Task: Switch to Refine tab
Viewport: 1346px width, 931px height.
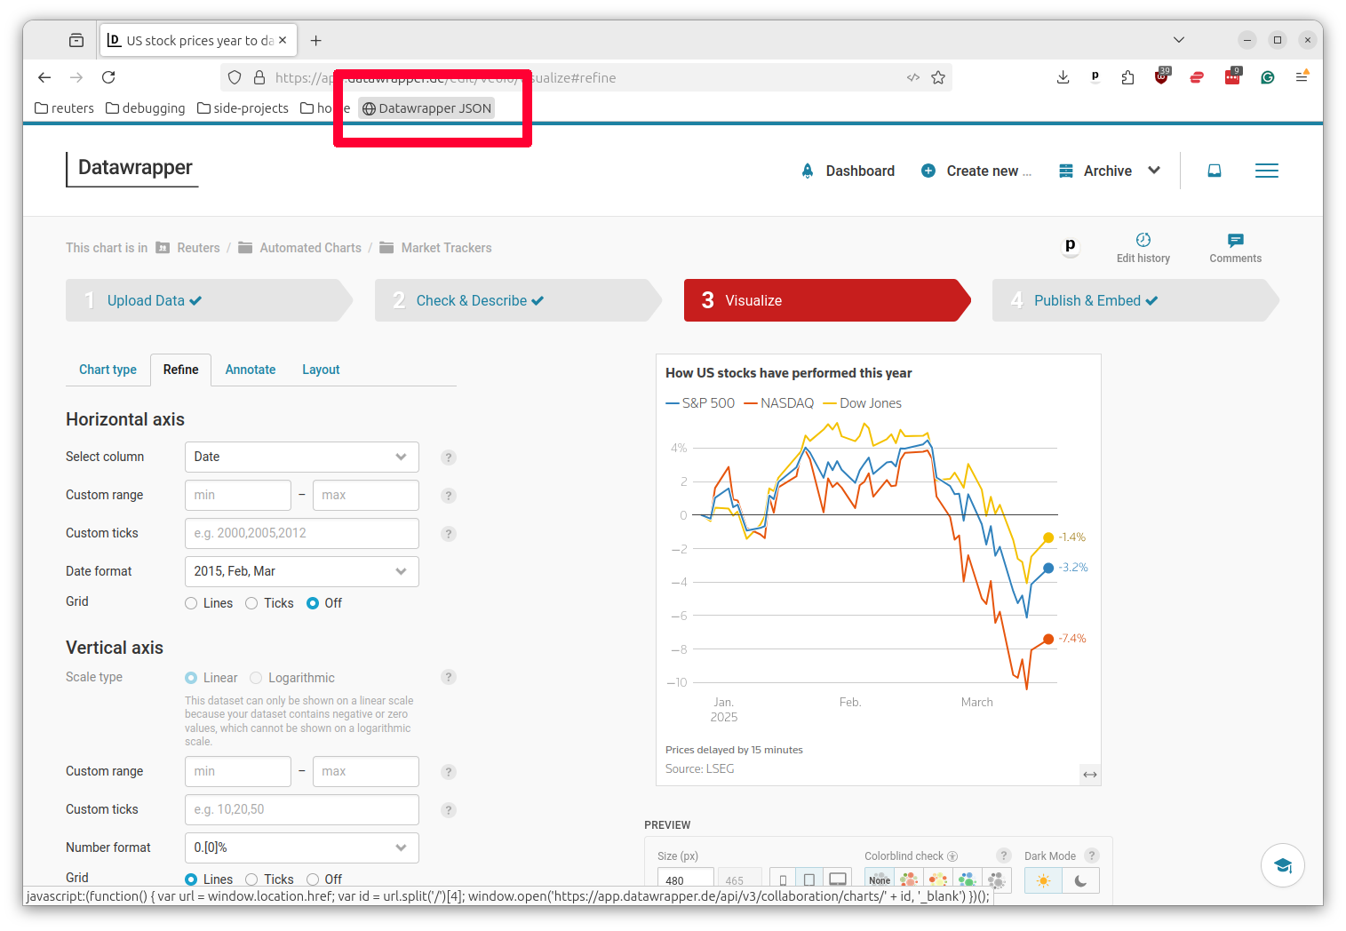Action: 180,370
